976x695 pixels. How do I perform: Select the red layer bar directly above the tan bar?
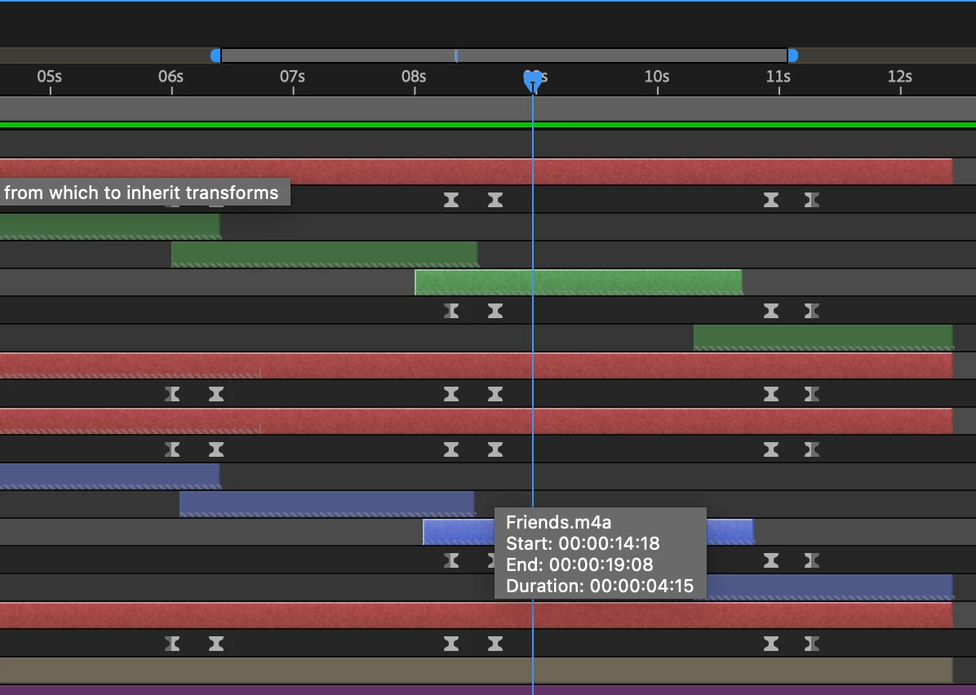477,615
